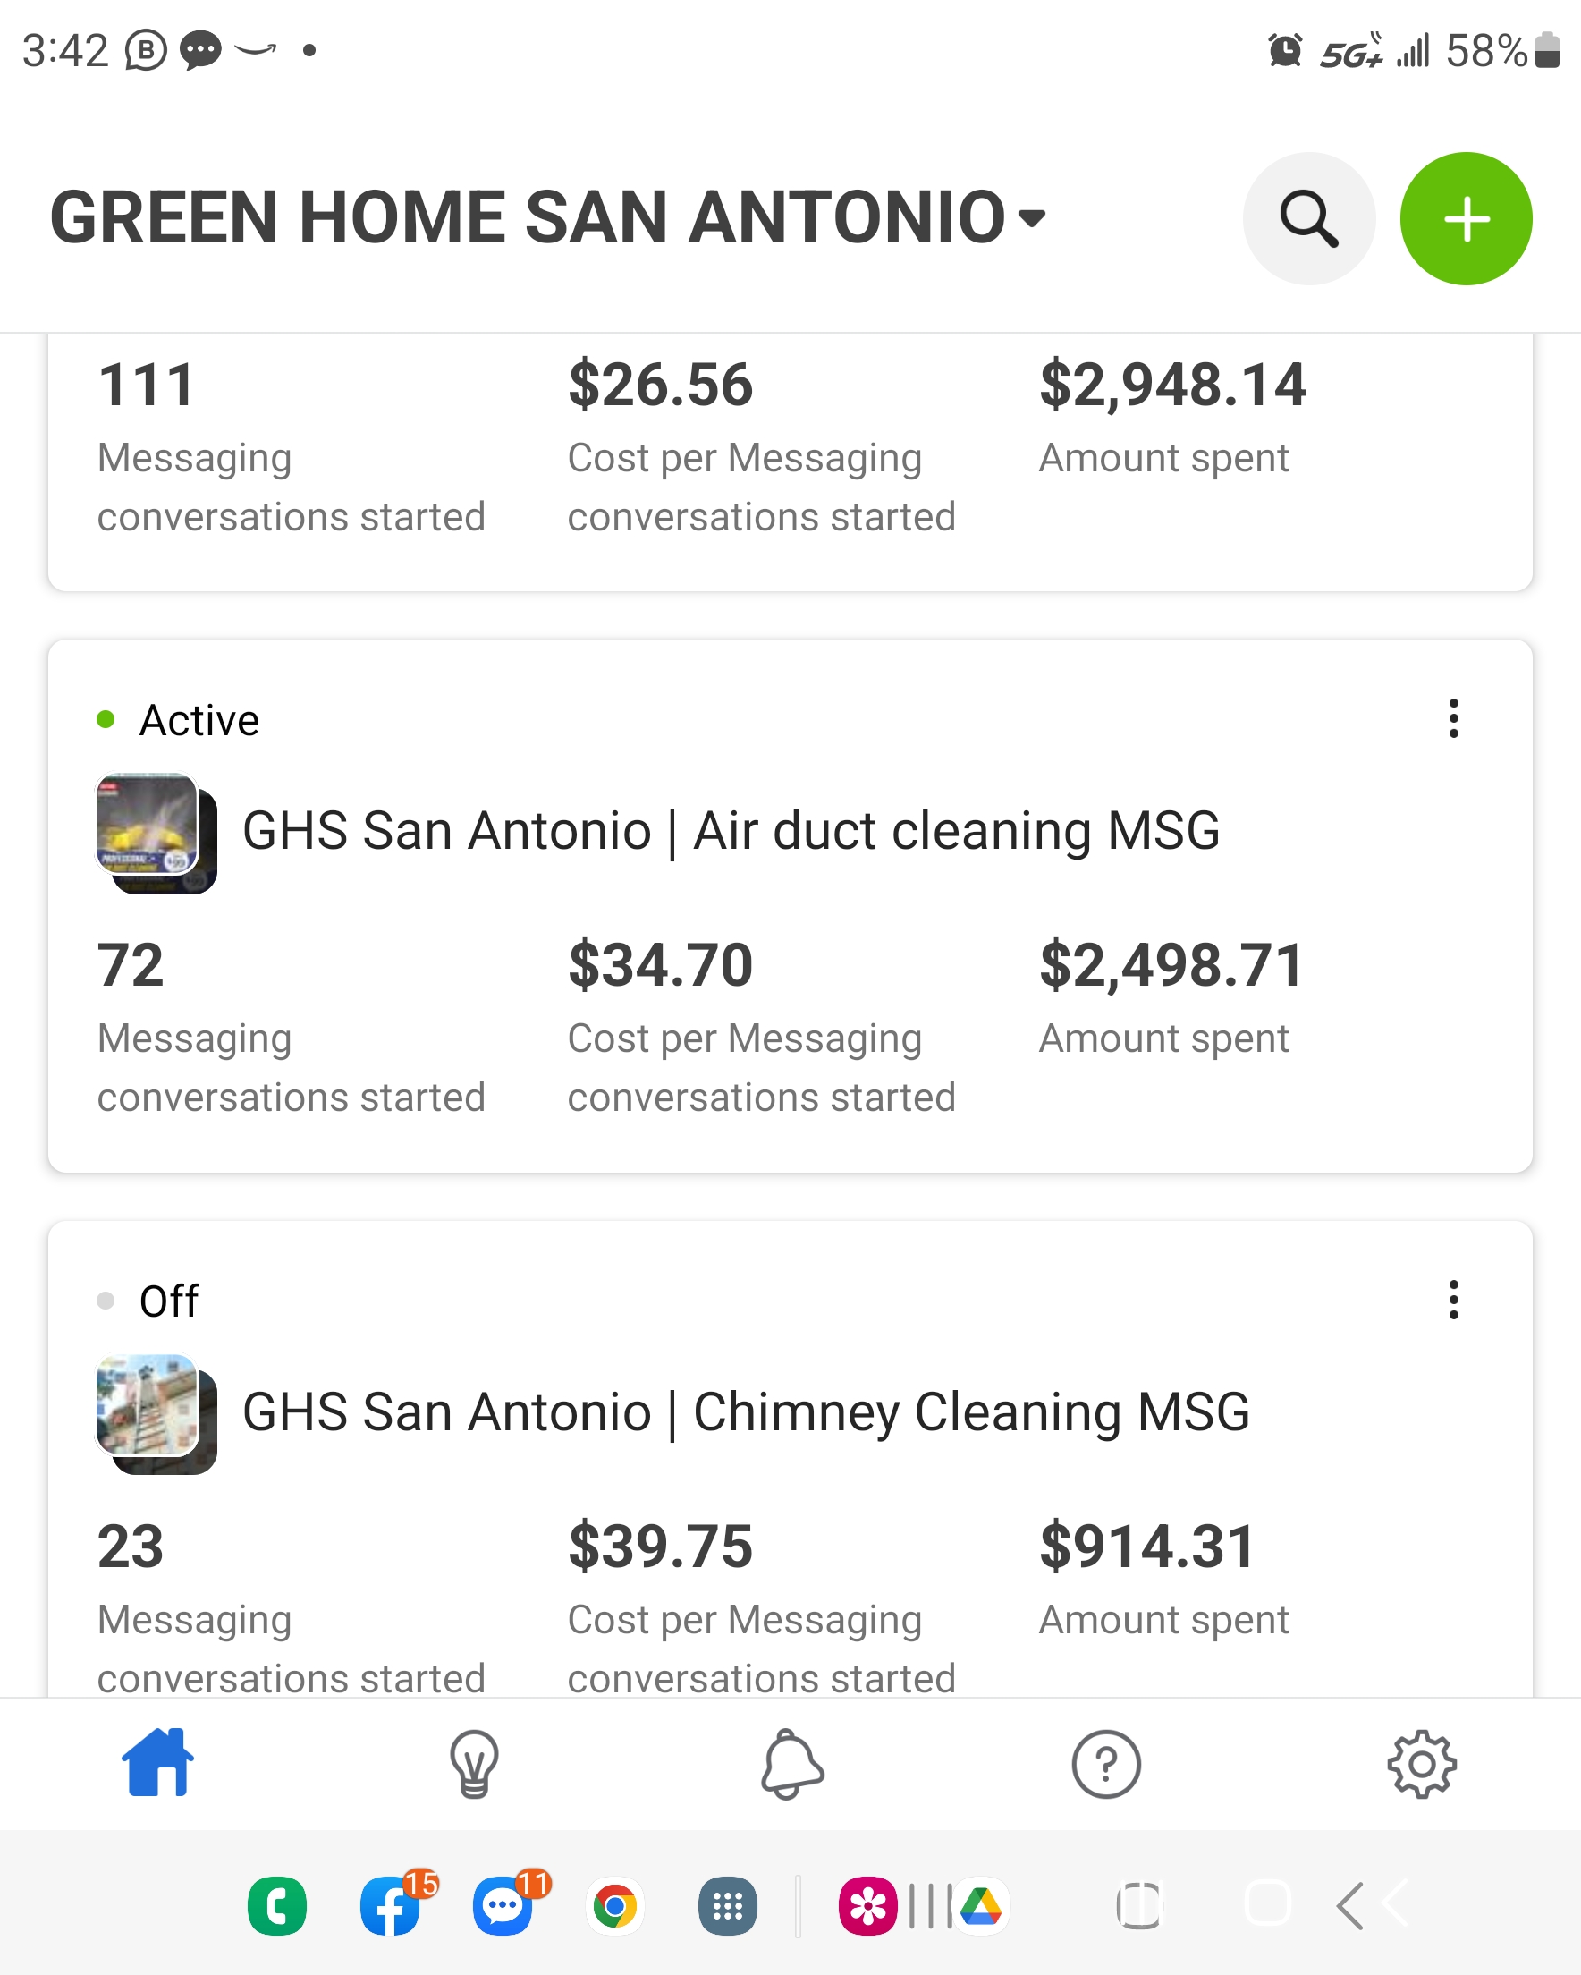Open the notifications bell icon
The height and width of the screenshot is (1975, 1581).
point(791,1764)
